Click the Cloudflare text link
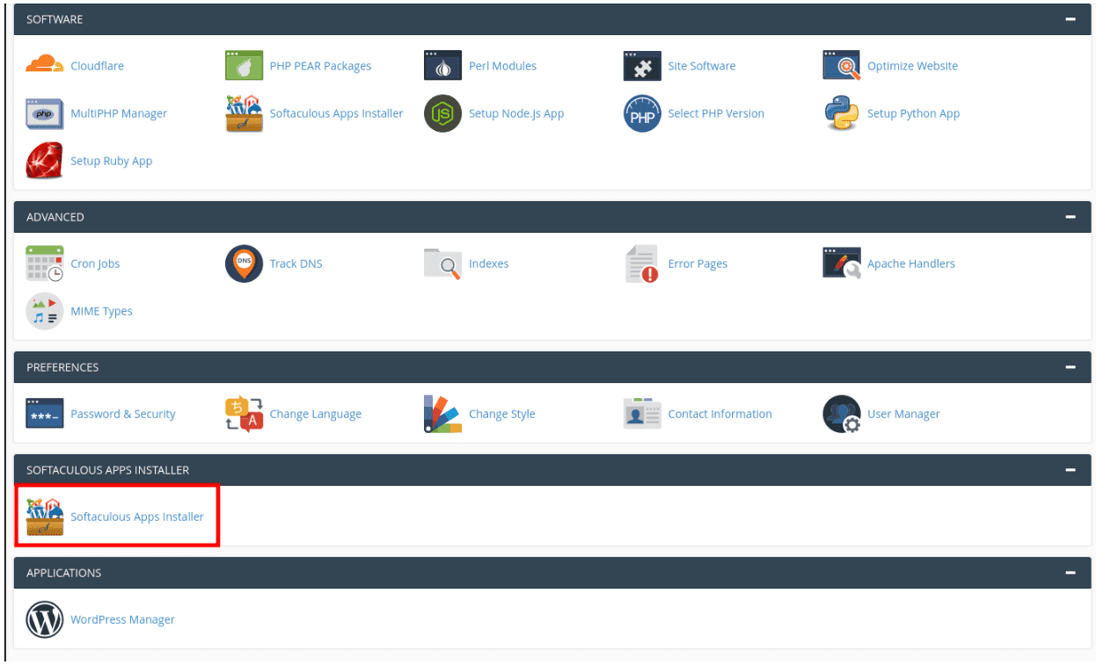Image resolution: width=1096 pixels, height=665 pixels. click(97, 66)
